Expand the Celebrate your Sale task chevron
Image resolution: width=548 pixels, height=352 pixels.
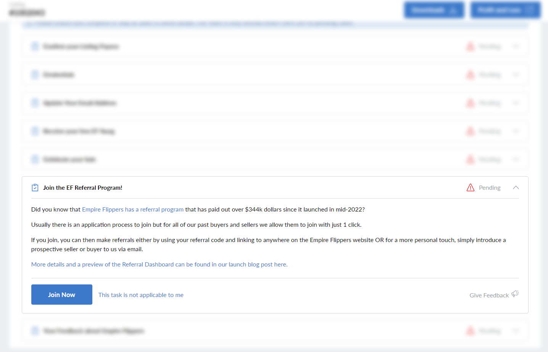coord(516,160)
